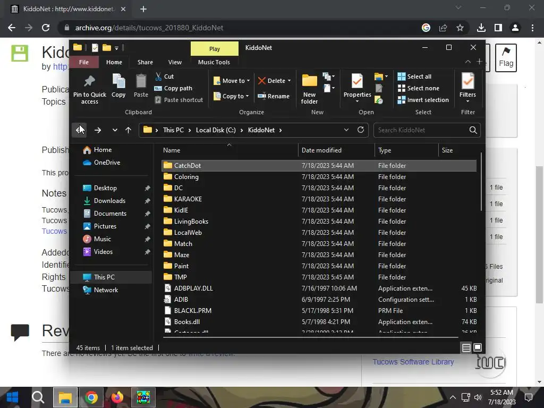544x408 pixels.
Task: Open Firefox from the taskbar
Action: point(117,397)
